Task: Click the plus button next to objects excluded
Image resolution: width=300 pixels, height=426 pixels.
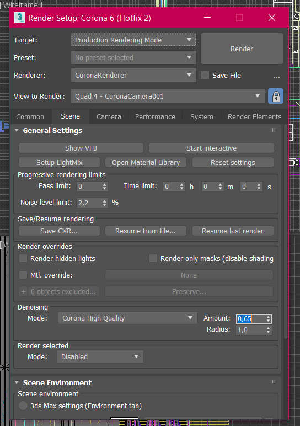Action: (x=23, y=291)
